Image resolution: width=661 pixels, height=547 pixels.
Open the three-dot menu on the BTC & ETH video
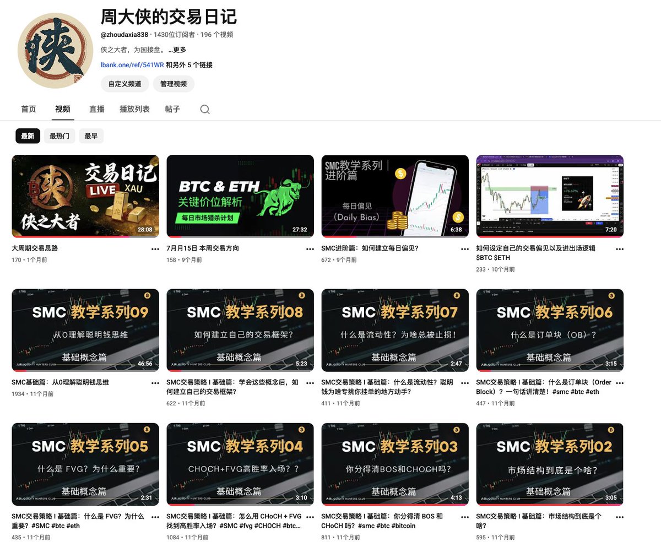310,249
